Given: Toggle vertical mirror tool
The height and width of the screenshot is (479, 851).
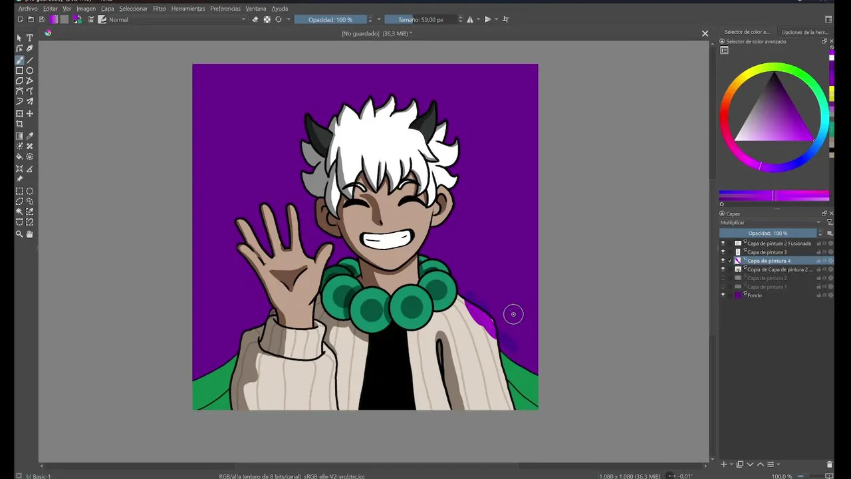Looking at the screenshot, I should 487,19.
